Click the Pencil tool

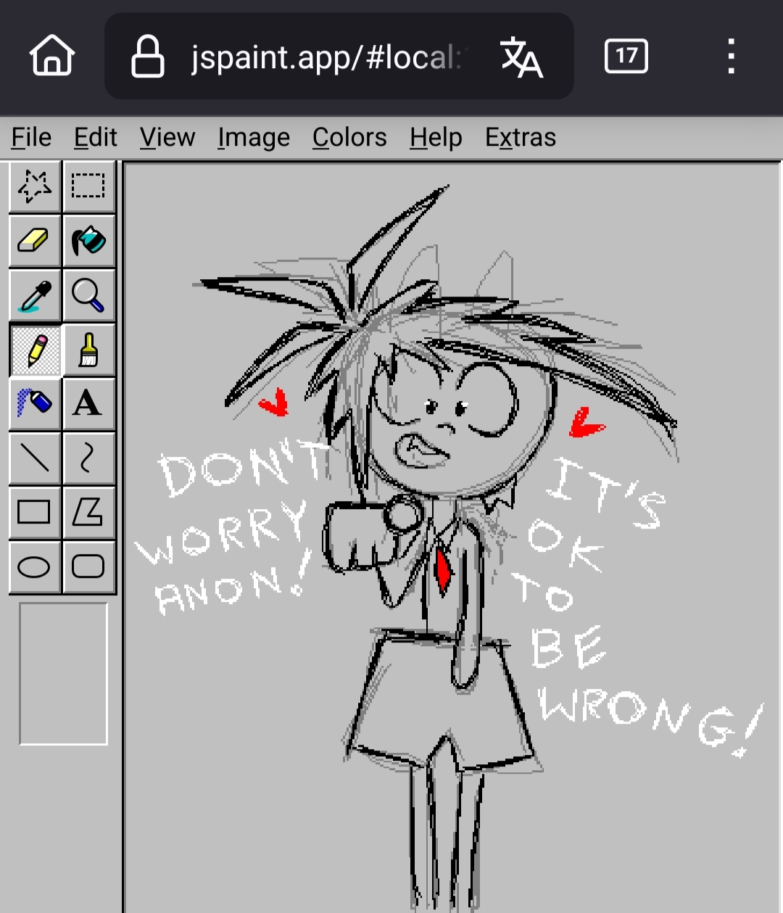[35, 350]
